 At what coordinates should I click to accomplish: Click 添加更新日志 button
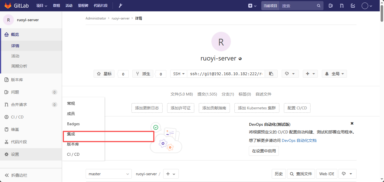point(147,108)
